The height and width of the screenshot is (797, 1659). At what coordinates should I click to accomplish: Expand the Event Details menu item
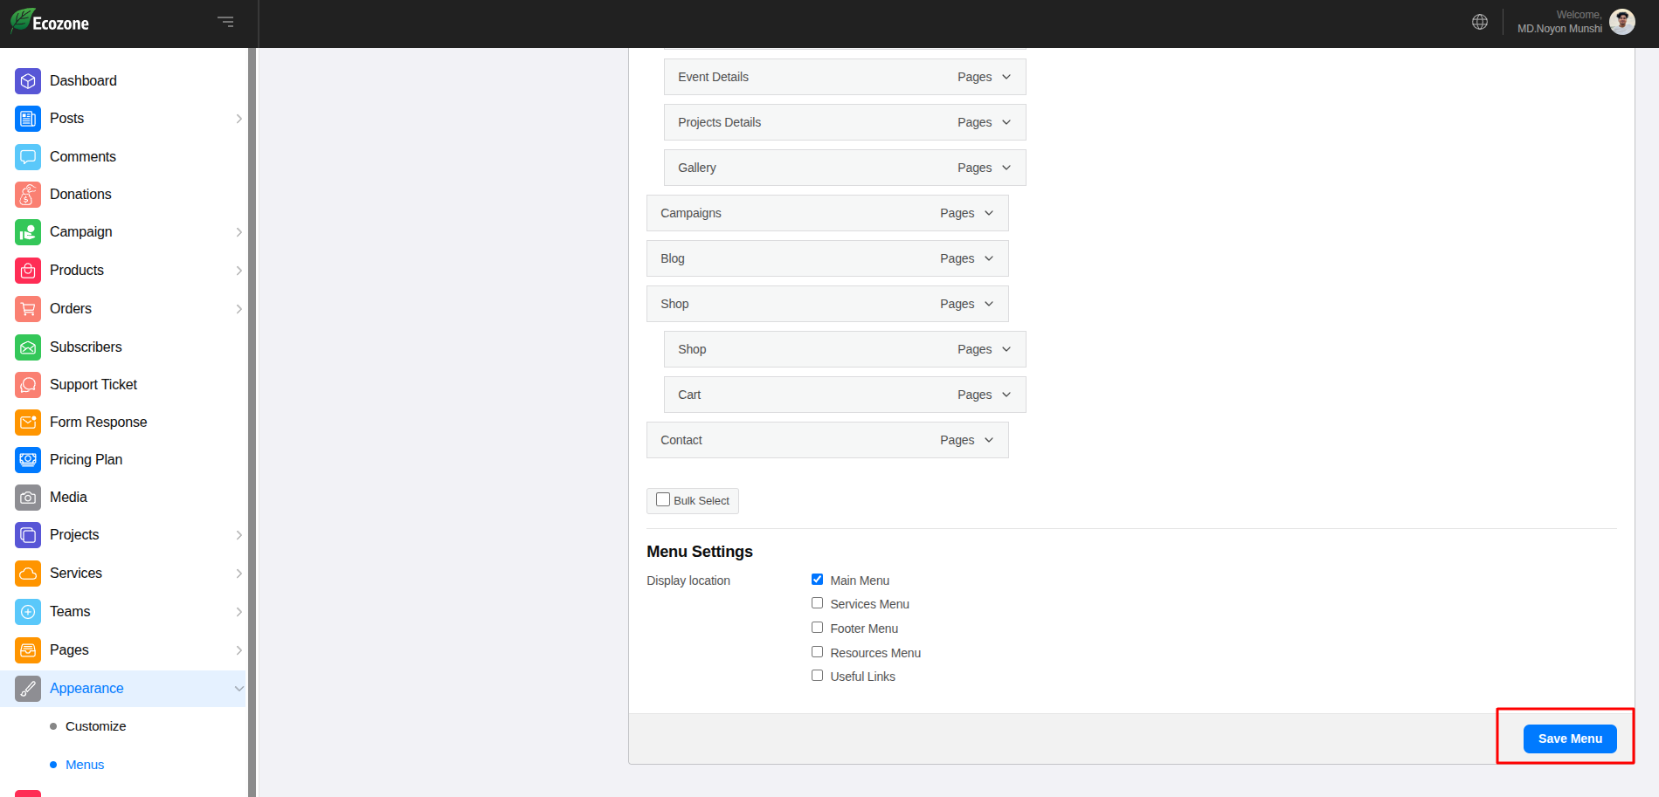point(1006,77)
